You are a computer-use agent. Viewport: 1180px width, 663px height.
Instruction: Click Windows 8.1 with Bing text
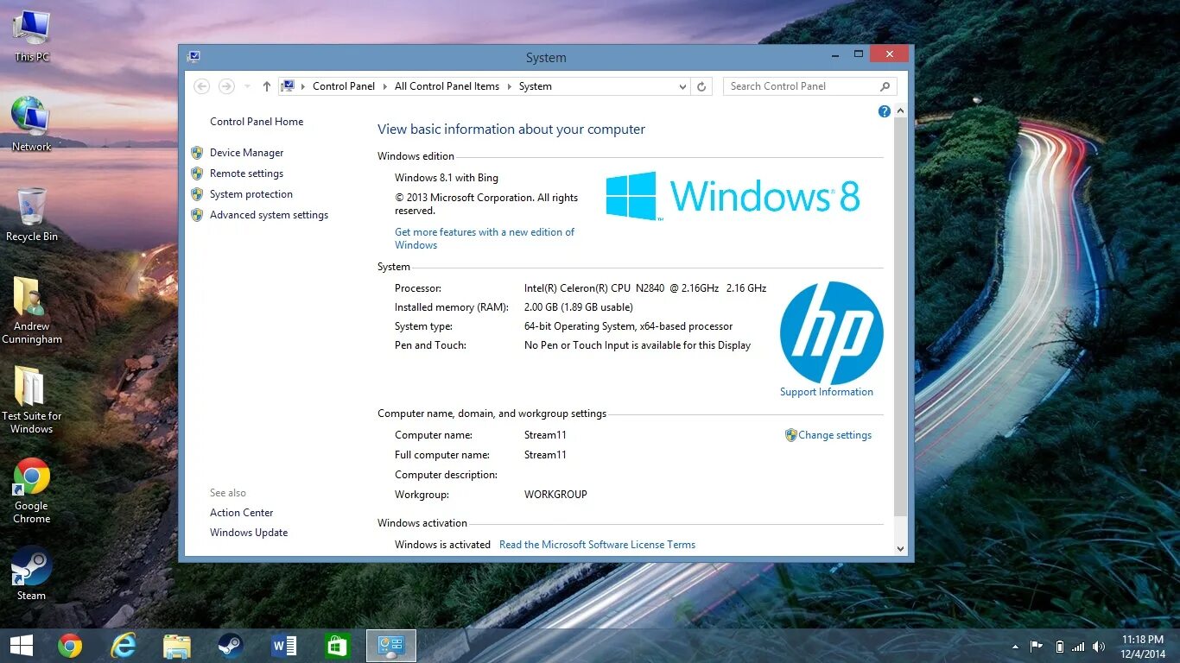(x=447, y=178)
